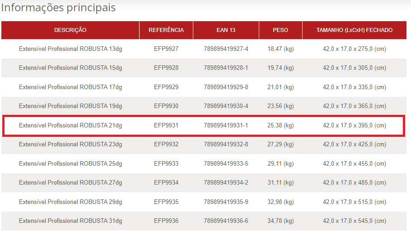Click EAN code 789899419930-4

point(226,106)
